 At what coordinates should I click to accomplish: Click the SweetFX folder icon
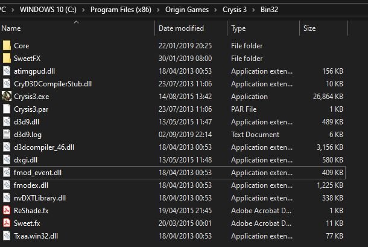[x=7, y=59]
